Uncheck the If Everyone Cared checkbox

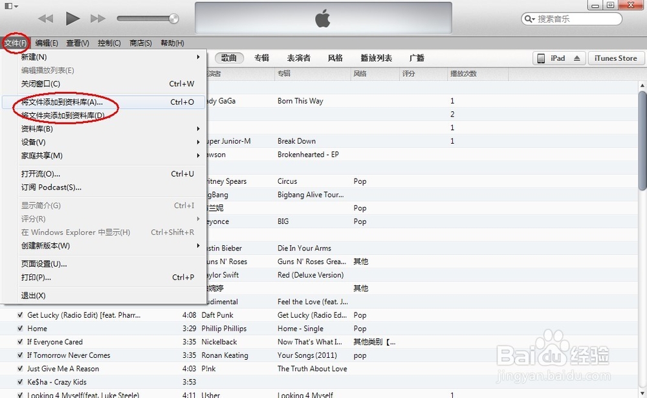(20, 342)
